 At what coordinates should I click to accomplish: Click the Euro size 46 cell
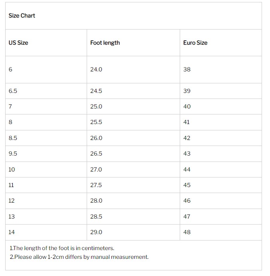pos(187,201)
